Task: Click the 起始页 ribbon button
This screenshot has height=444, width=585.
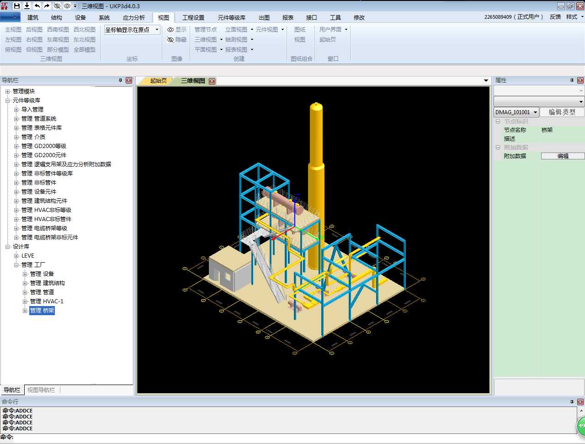Action: point(328,40)
